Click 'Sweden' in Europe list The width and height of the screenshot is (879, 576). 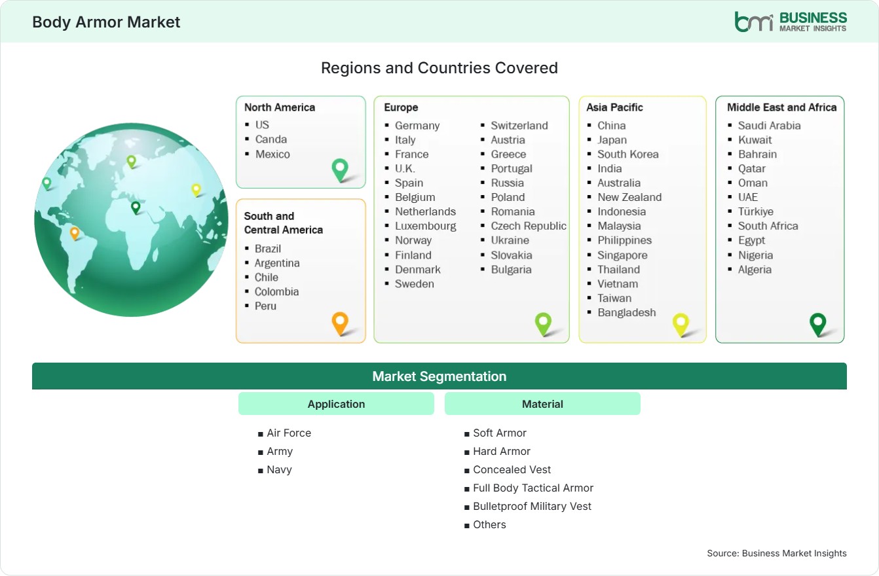pos(415,283)
